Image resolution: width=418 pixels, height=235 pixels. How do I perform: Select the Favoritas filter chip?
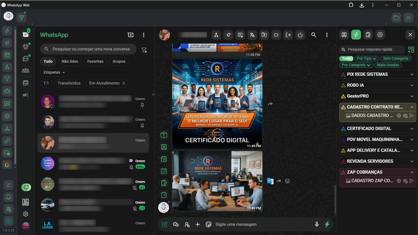tap(95, 61)
